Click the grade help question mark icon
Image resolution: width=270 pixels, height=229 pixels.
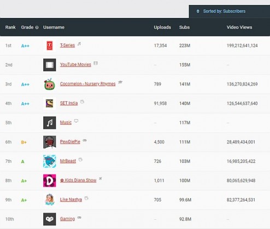click(37, 27)
